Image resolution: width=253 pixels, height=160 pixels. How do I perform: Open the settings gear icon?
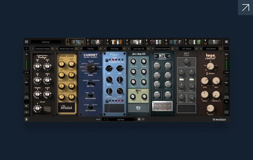(x=226, y=42)
